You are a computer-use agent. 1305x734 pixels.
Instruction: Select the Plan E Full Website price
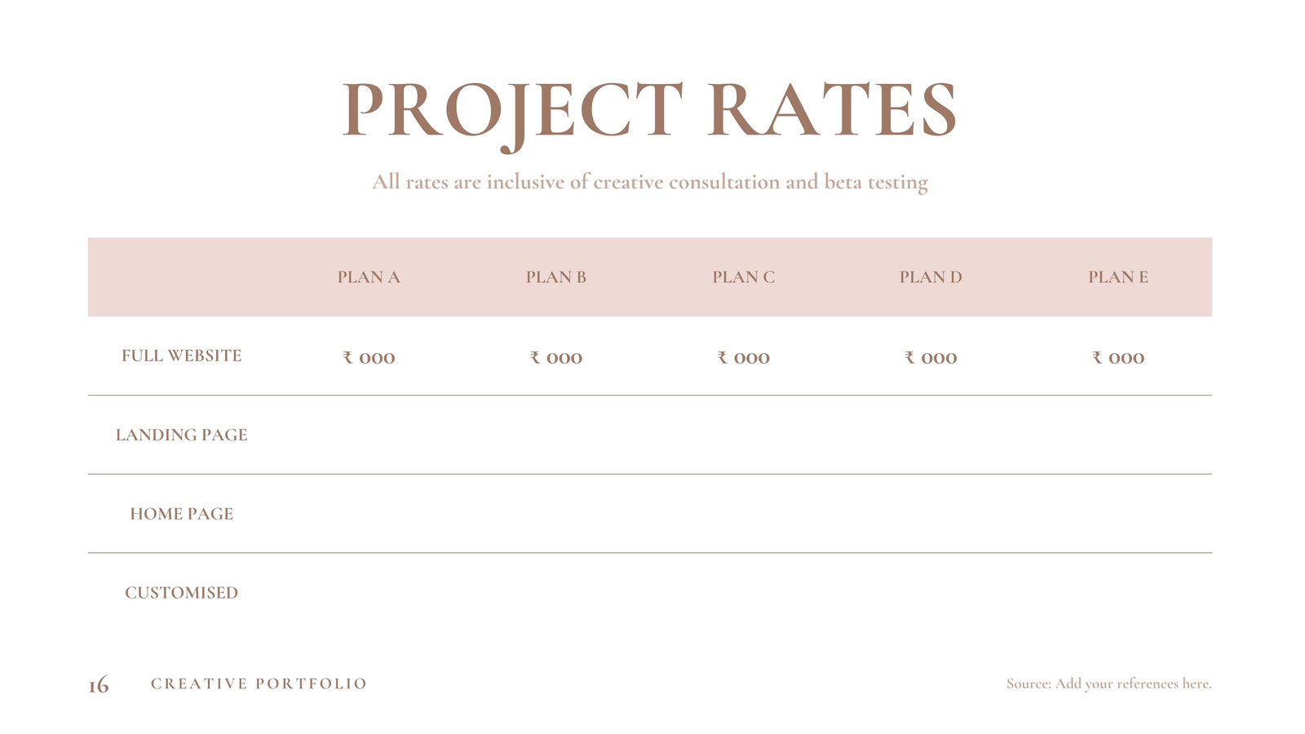(x=1118, y=357)
